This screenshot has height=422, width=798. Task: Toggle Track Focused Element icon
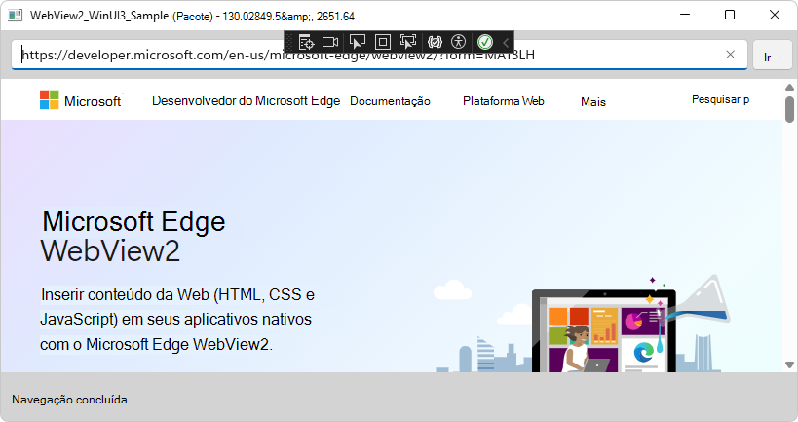click(x=407, y=42)
